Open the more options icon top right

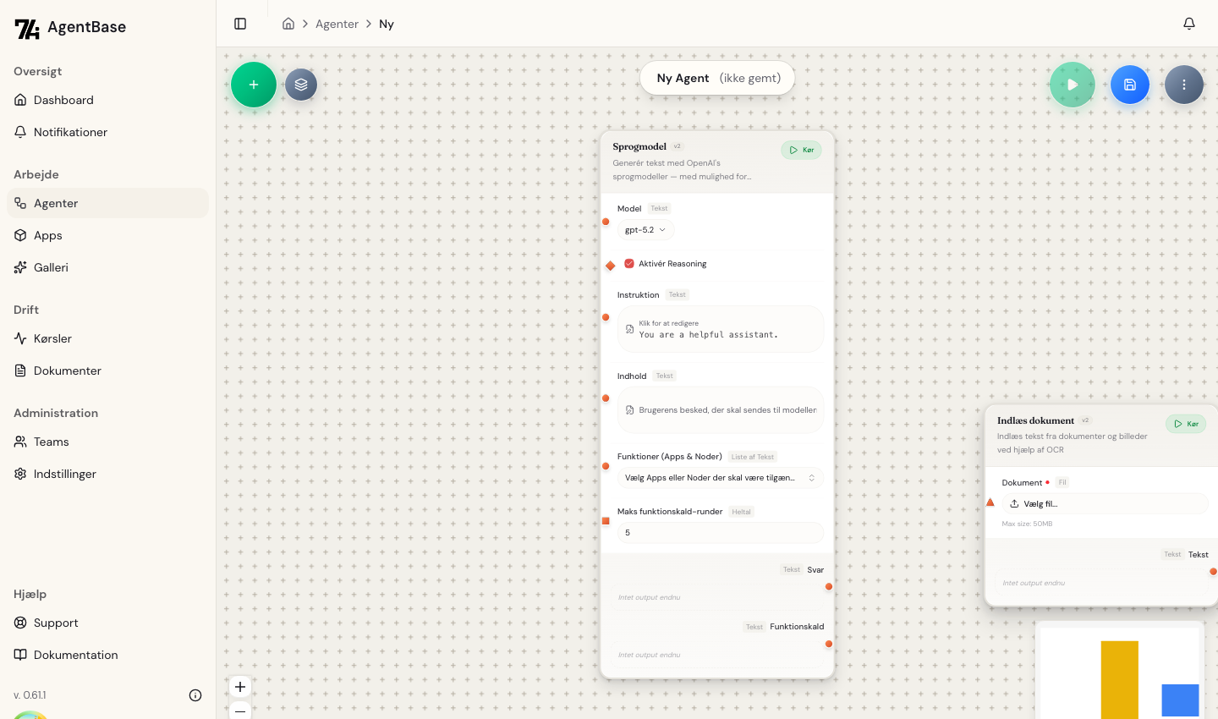[x=1184, y=85]
